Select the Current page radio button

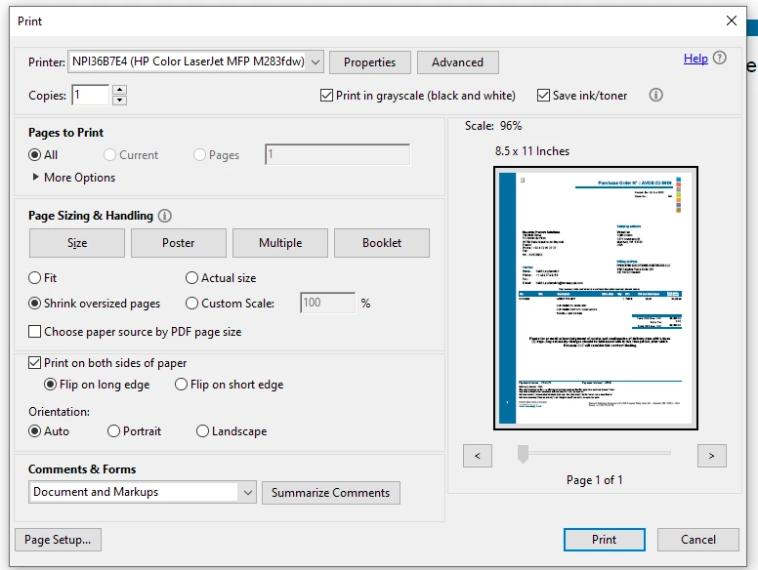109,154
